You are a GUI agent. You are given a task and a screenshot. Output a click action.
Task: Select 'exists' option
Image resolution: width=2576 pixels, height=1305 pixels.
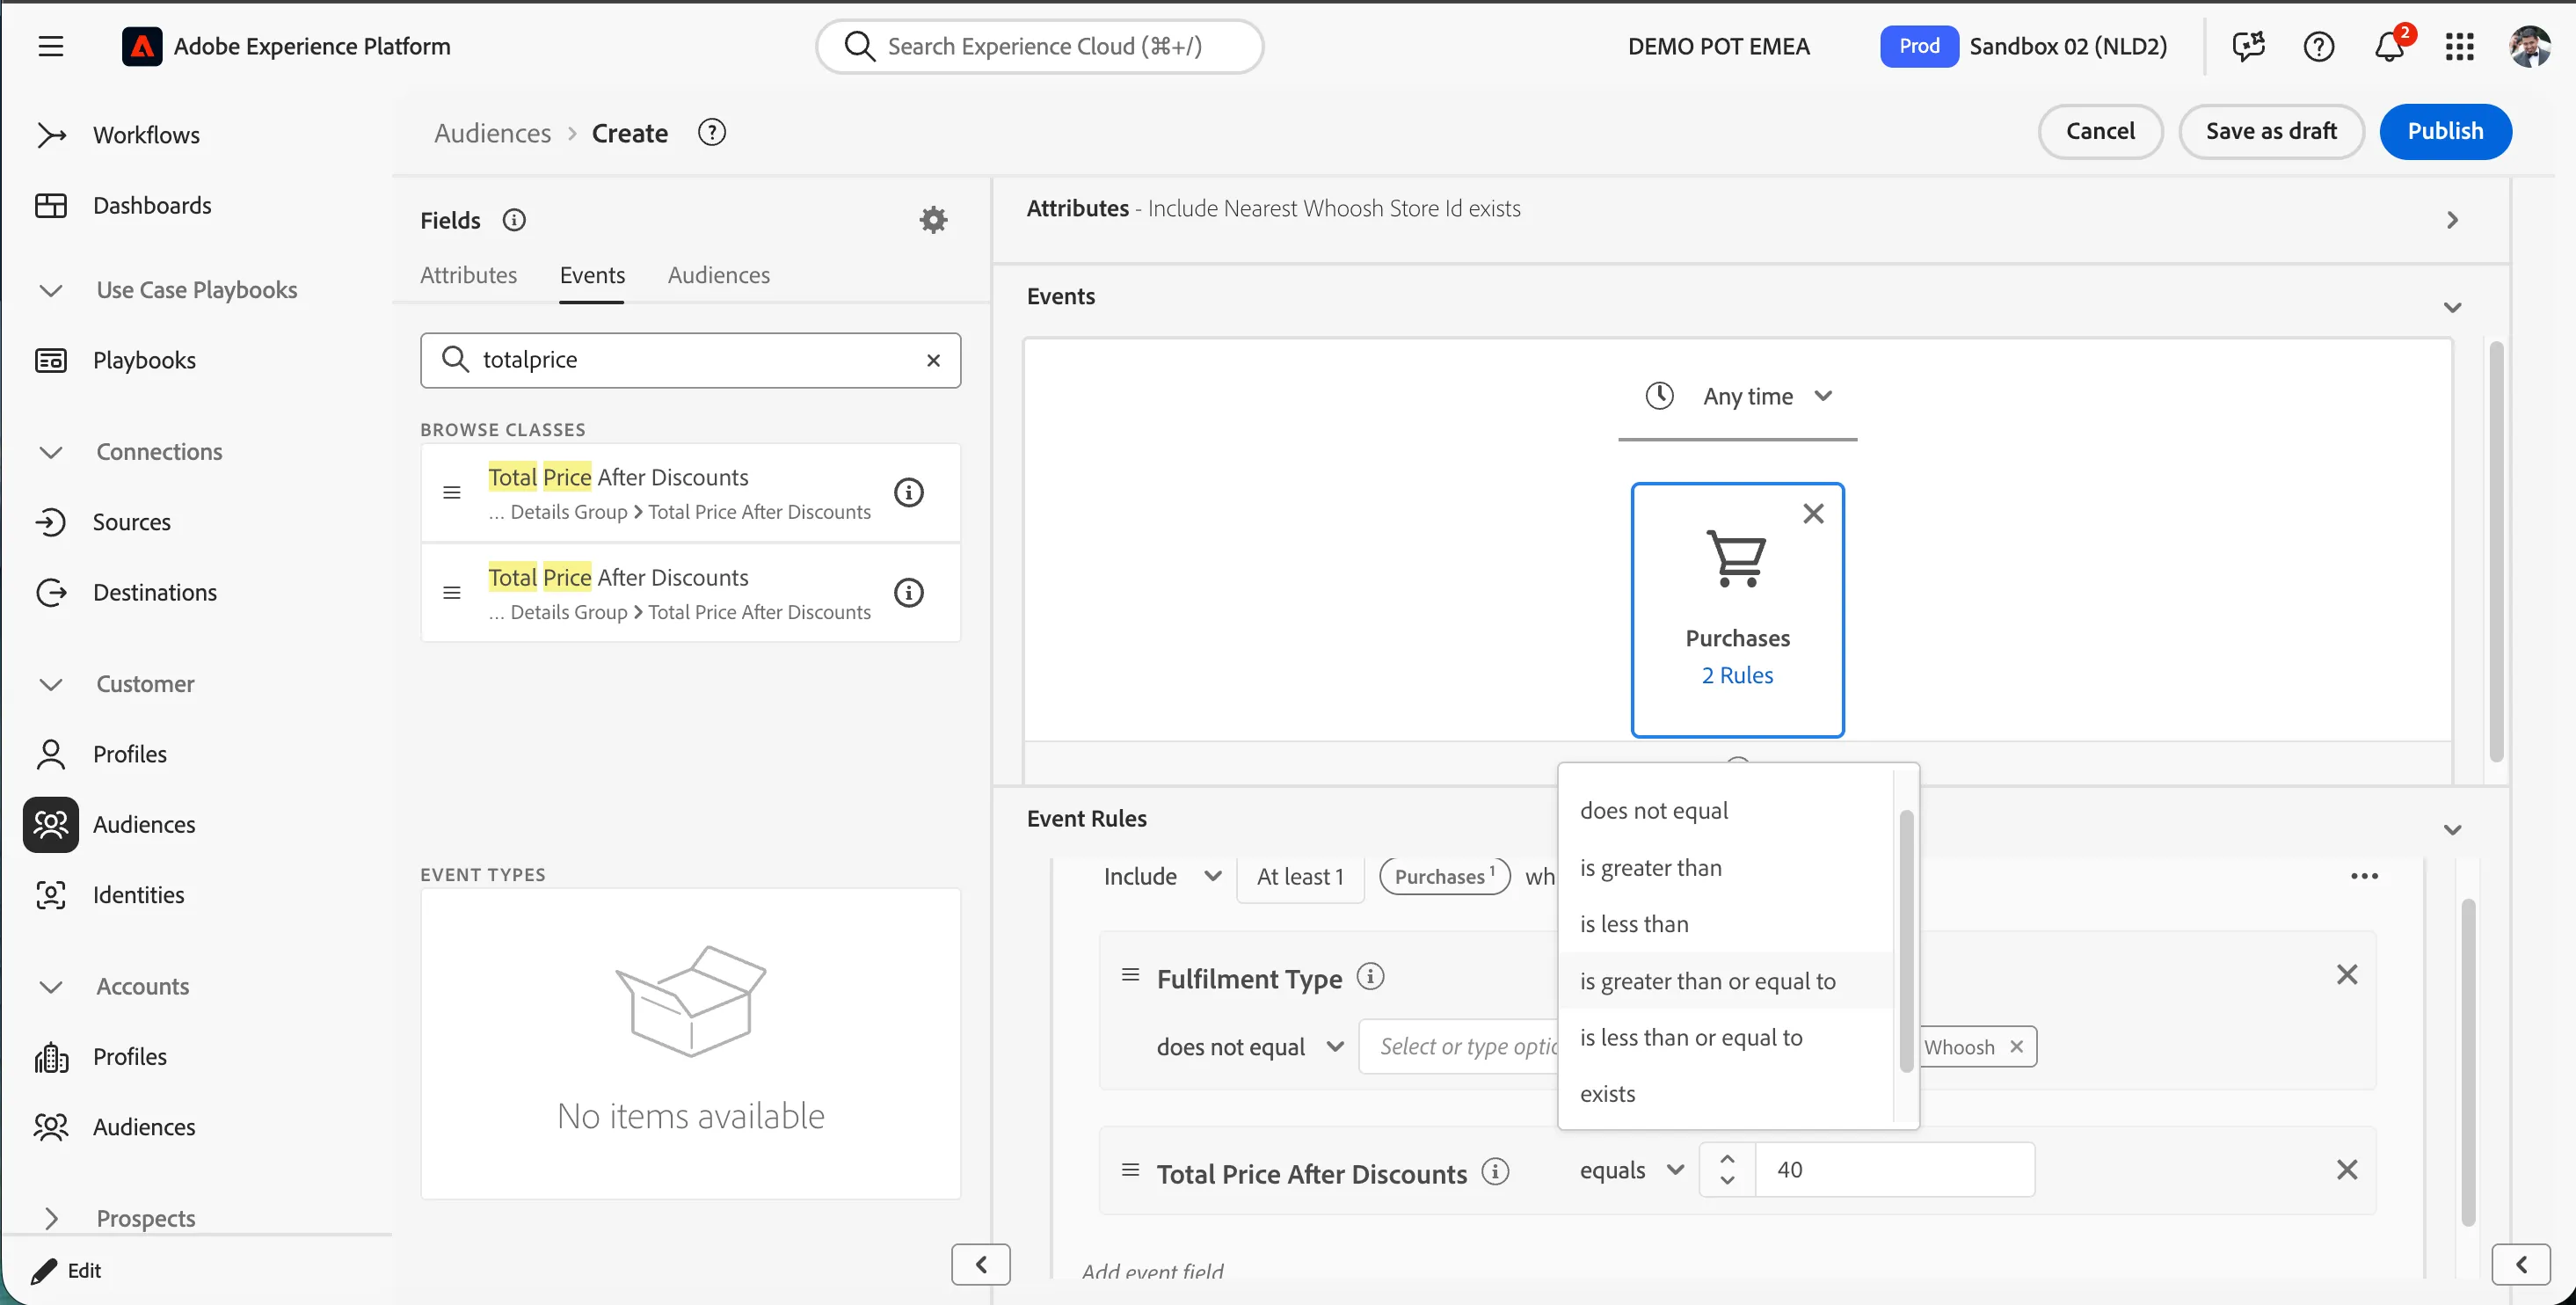(1726, 1094)
